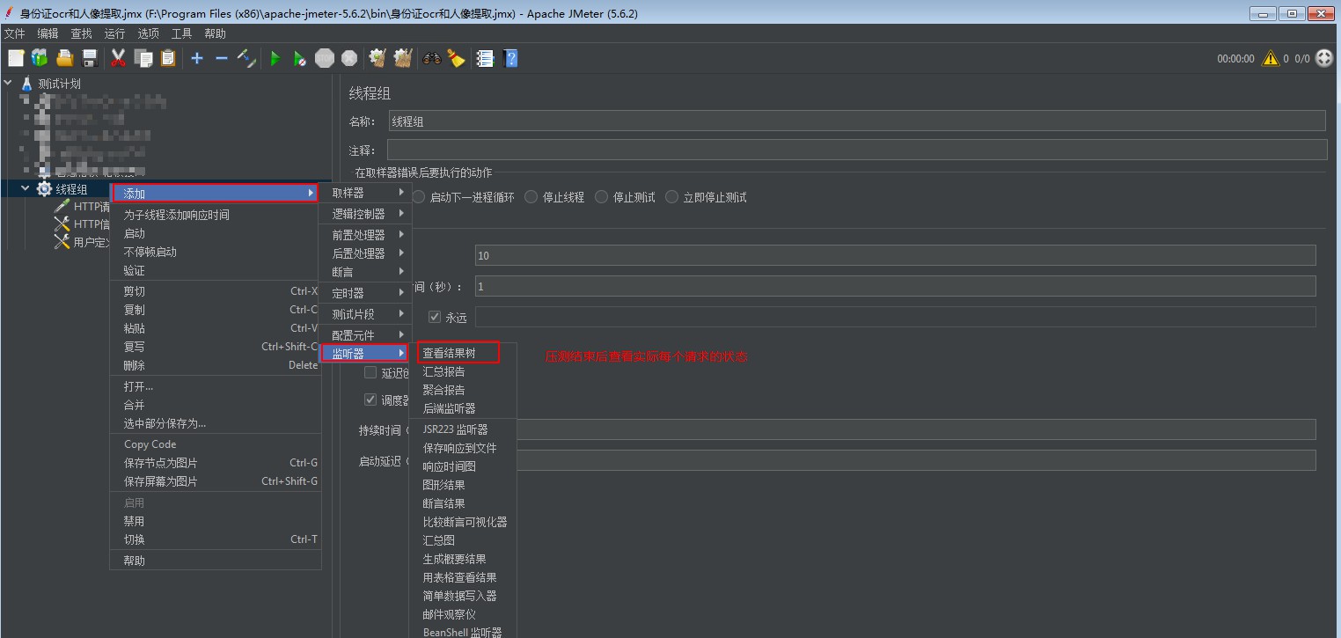This screenshot has width=1341, height=638.
Task: Open Help with question mark icon
Action: coord(510,58)
